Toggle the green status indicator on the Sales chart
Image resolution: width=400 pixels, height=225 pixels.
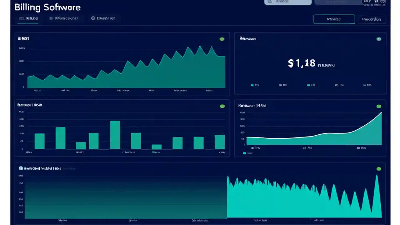pos(222,39)
